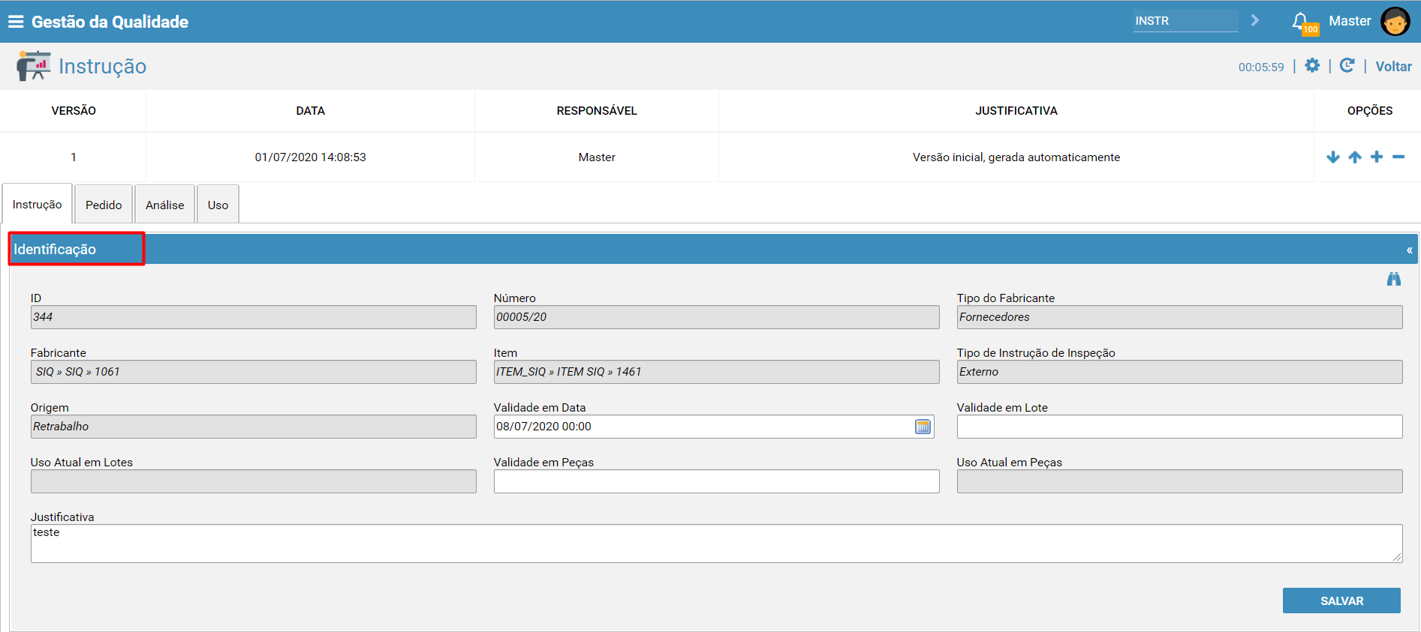Click the Justificativa text area

tap(716, 544)
